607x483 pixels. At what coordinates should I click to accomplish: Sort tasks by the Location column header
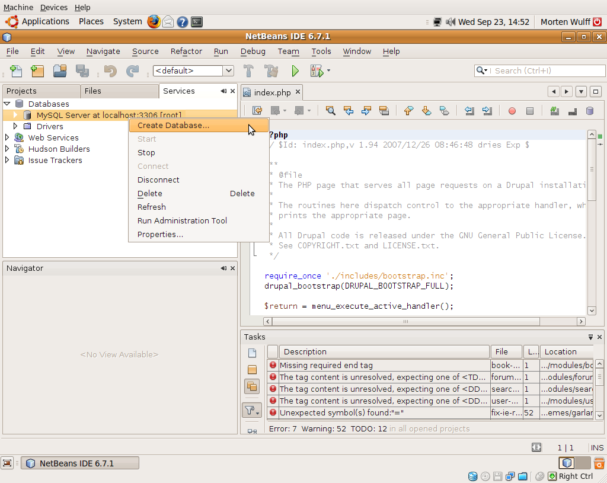click(567, 352)
